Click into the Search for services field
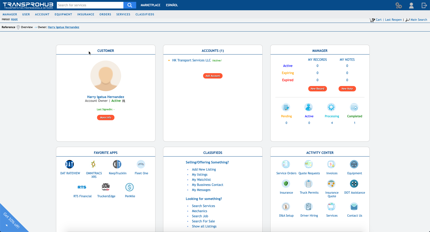 [90, 5]
